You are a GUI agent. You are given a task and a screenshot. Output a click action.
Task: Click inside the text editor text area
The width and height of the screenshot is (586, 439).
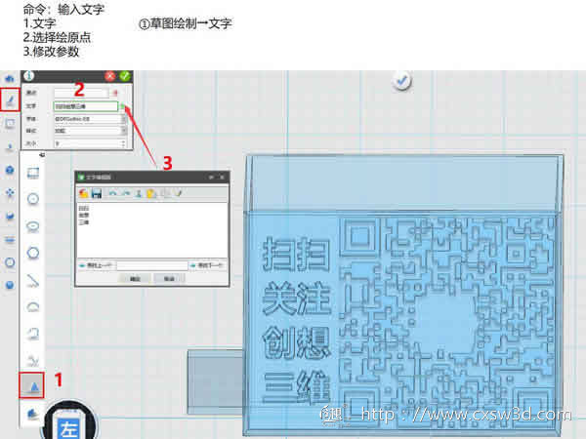[151, 230]
